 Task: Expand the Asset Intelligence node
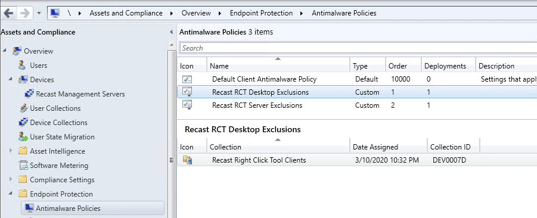(x=11, y=151)
